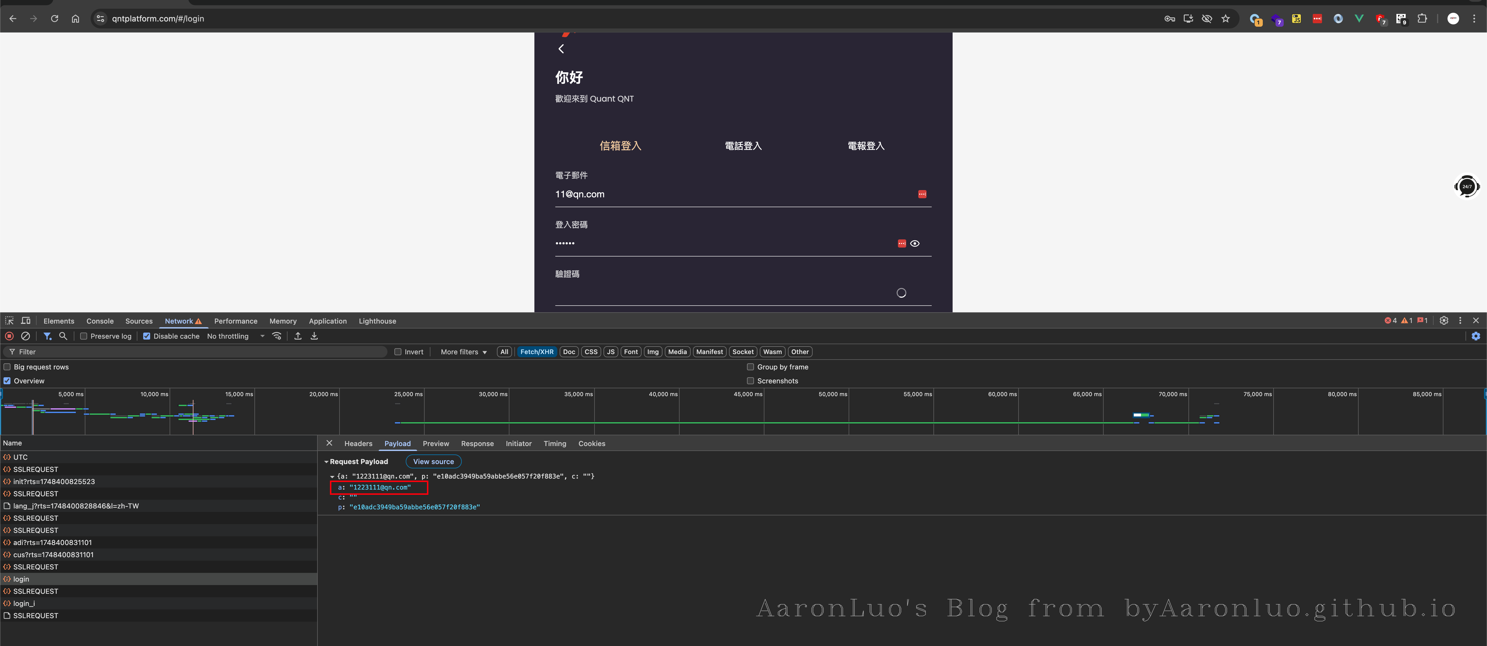Uncheck the Disable cache checkbox

coord(147,336)
